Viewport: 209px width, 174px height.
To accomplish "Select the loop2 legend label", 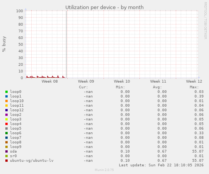I will 16,115.
